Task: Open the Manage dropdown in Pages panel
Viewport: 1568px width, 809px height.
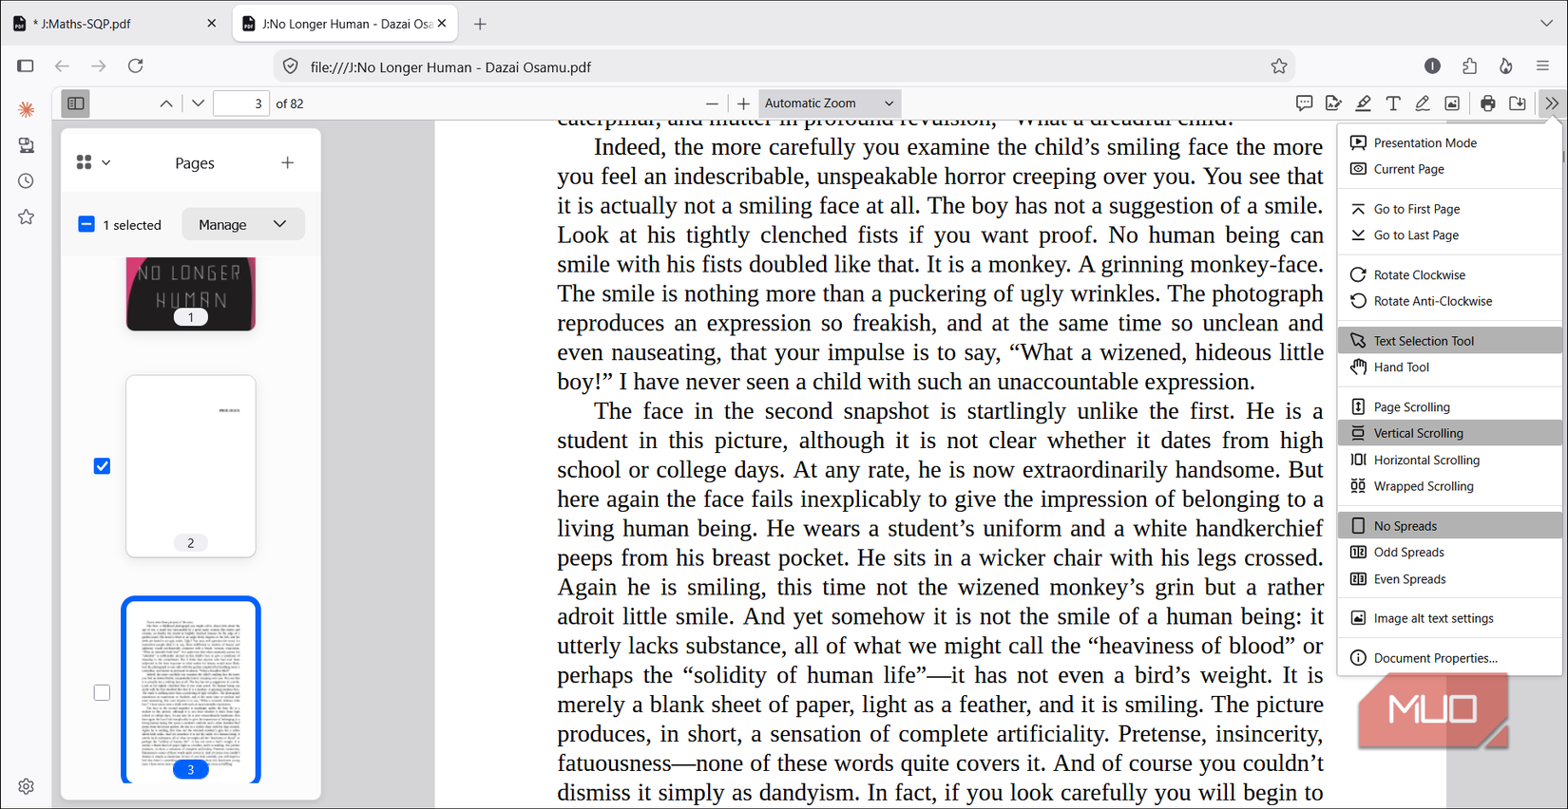Action: 242,225
